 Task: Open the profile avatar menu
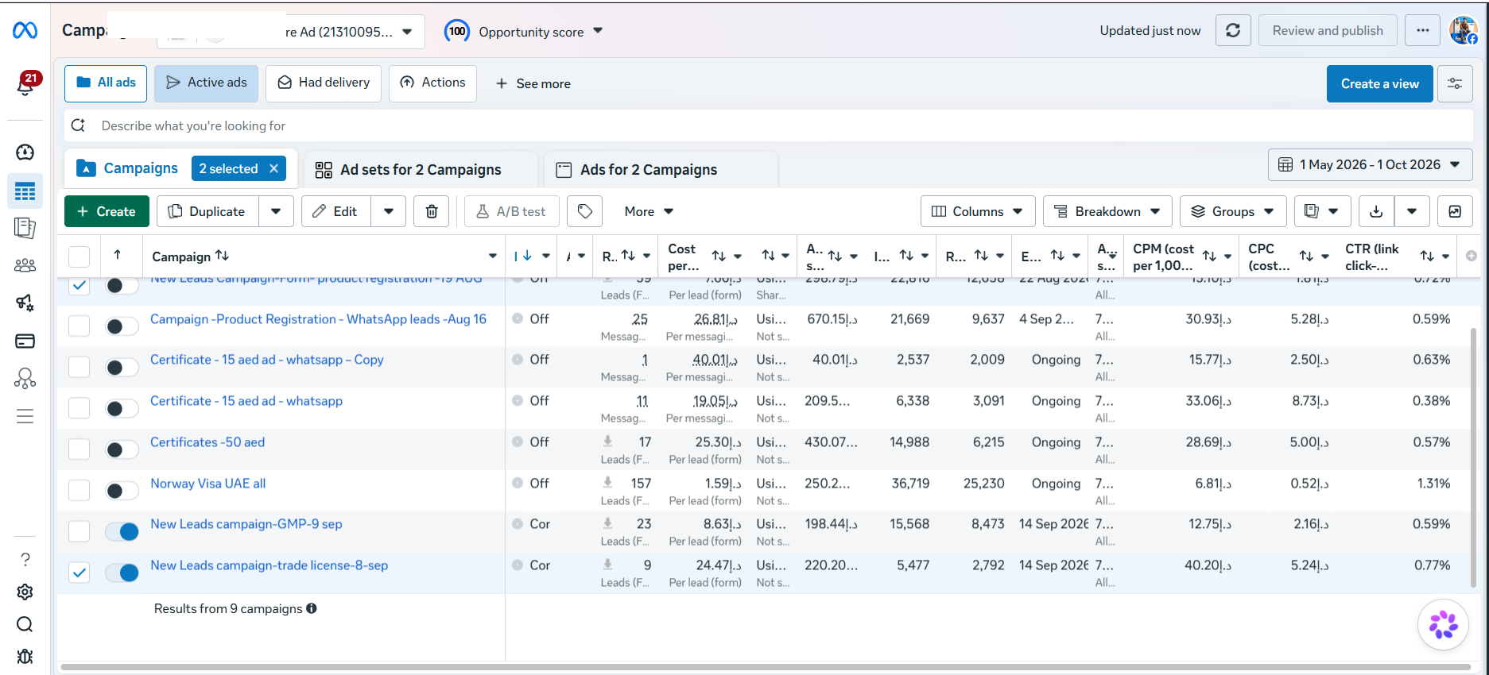[x=1464, y=30]
